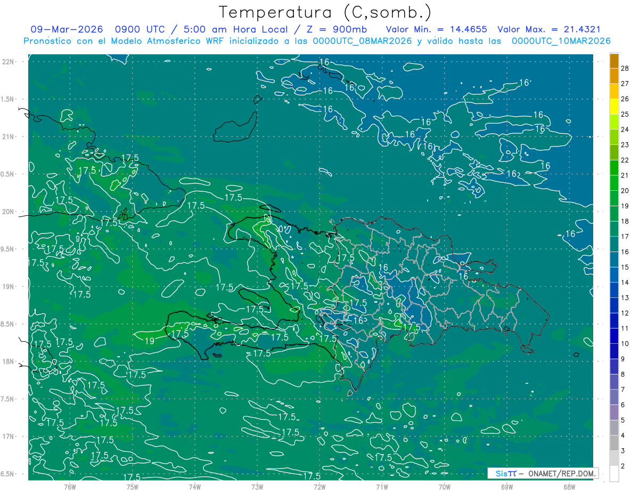Select the '0000UTC_10MAR2026' valid-until time
Screen dimensions: 639x494
pyautogui.click(x=561, y=41)
